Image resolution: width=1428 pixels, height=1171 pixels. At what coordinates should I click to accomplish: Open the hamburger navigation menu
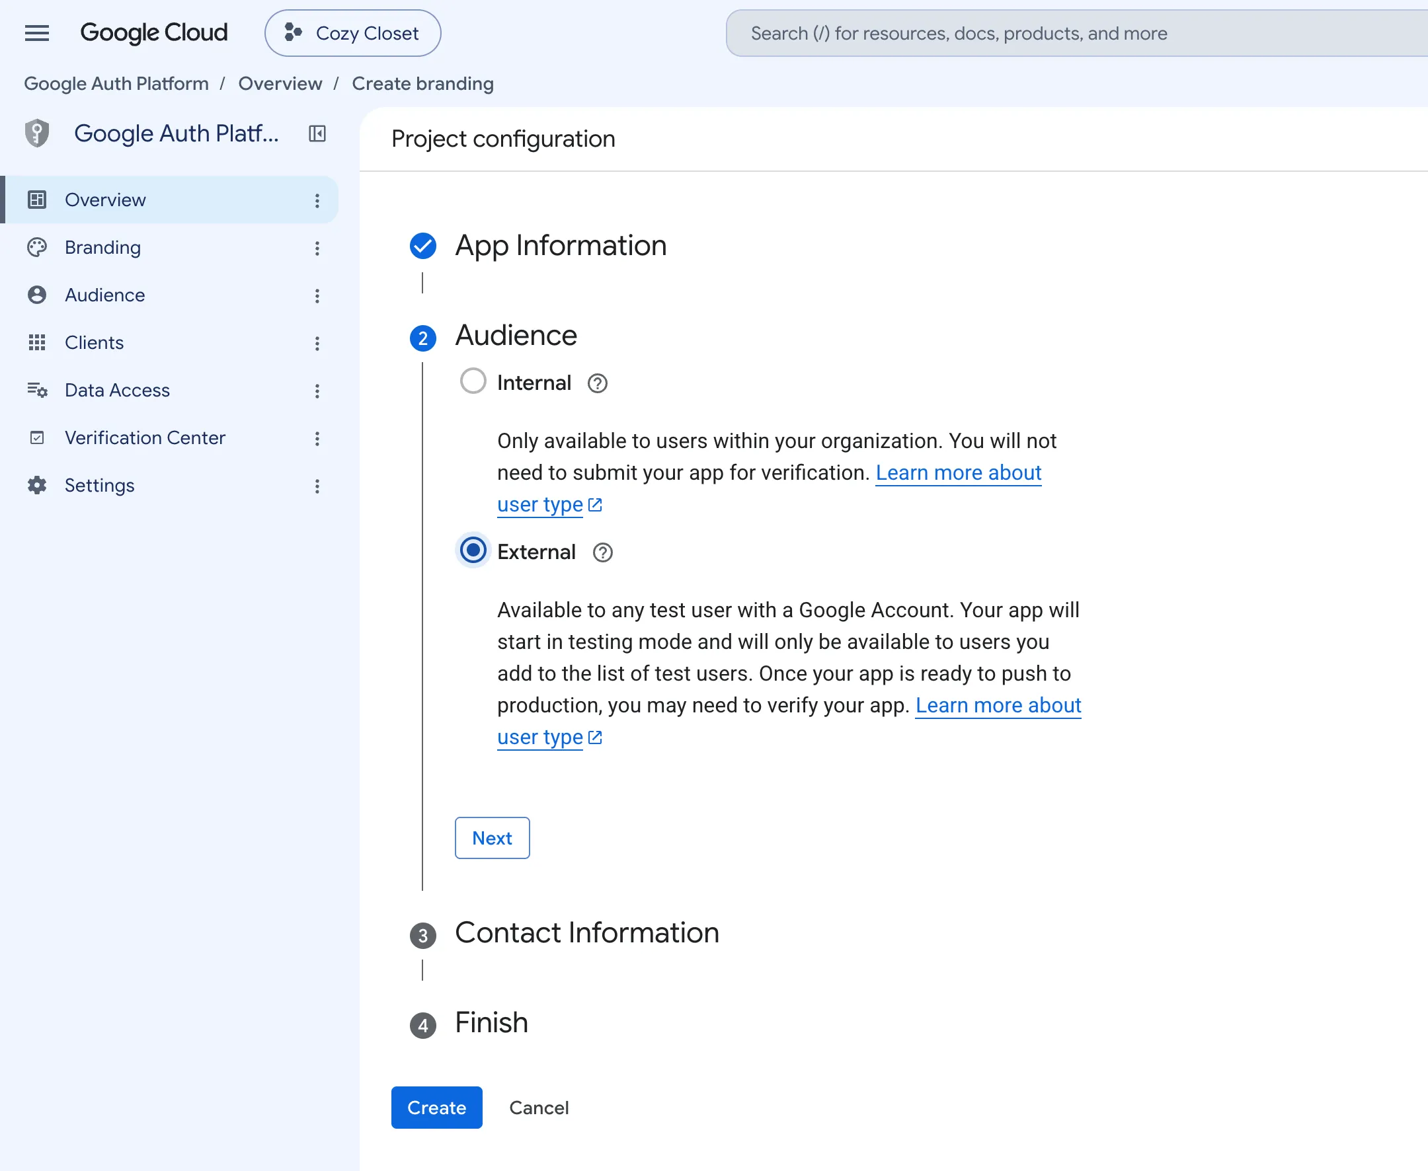point(37,33)
